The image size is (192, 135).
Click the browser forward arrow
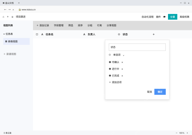click(9, 9)
